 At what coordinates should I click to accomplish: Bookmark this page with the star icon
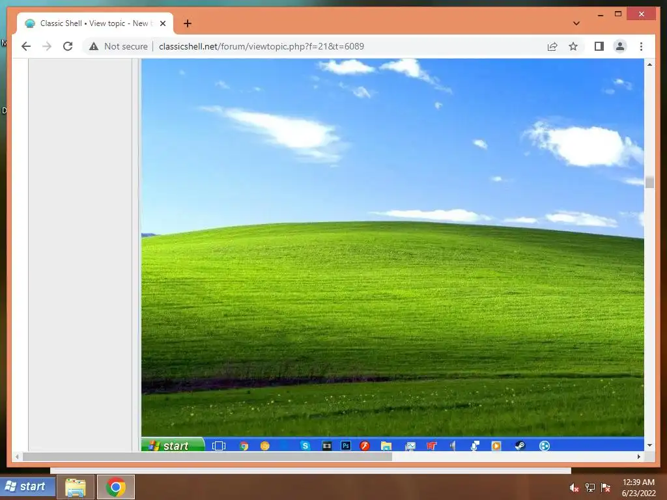coord(573,46)
